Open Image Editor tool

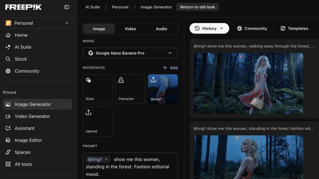click(28, 140)
